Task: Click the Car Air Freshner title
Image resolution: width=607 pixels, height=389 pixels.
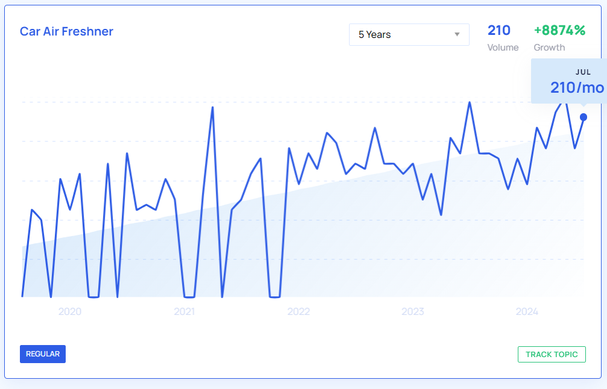Action: [66, 31]
